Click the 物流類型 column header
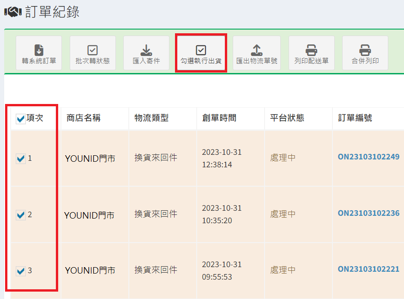404x299 pixels. [151, 118]
